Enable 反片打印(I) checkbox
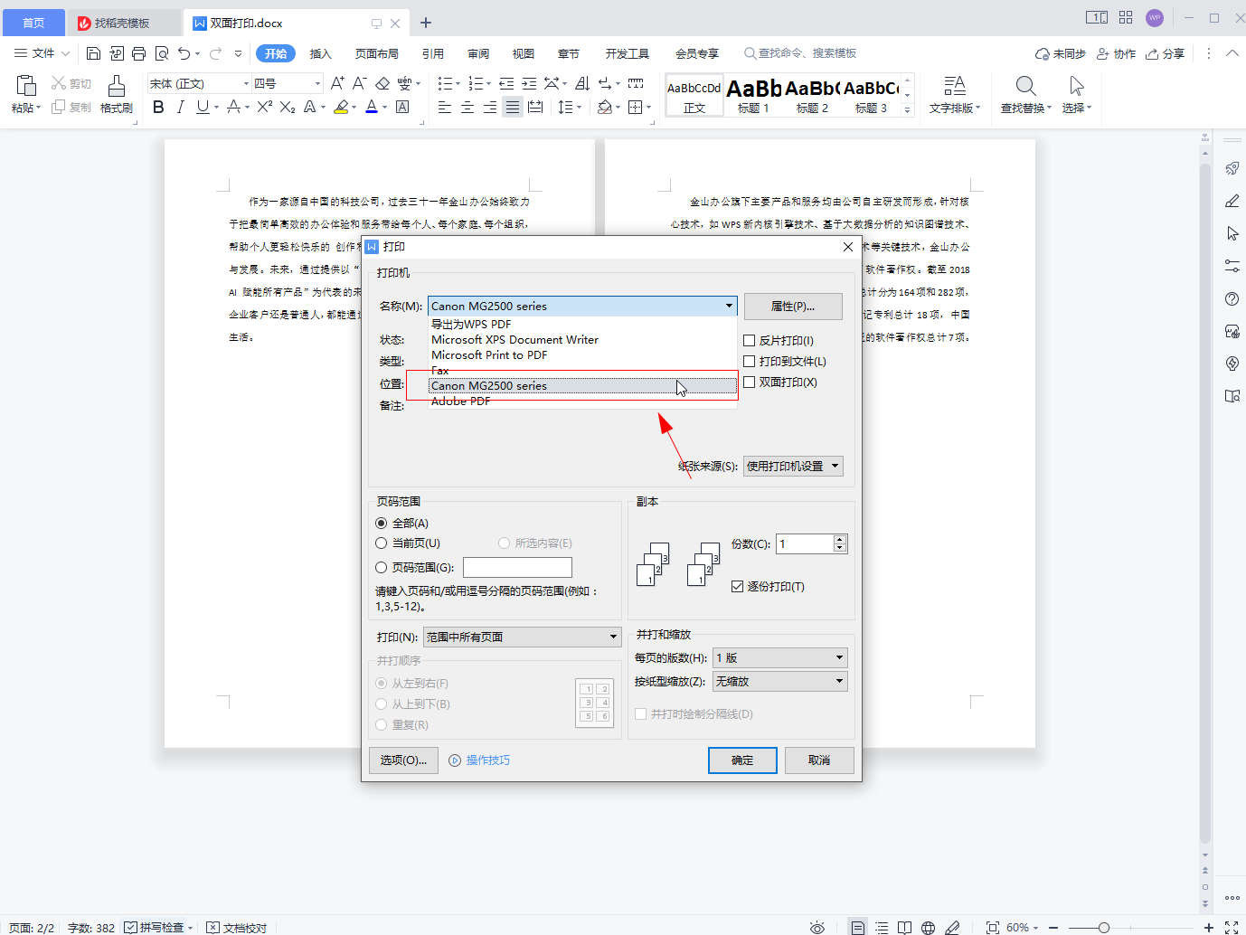The image size is (1246, 935). (749, 341)
